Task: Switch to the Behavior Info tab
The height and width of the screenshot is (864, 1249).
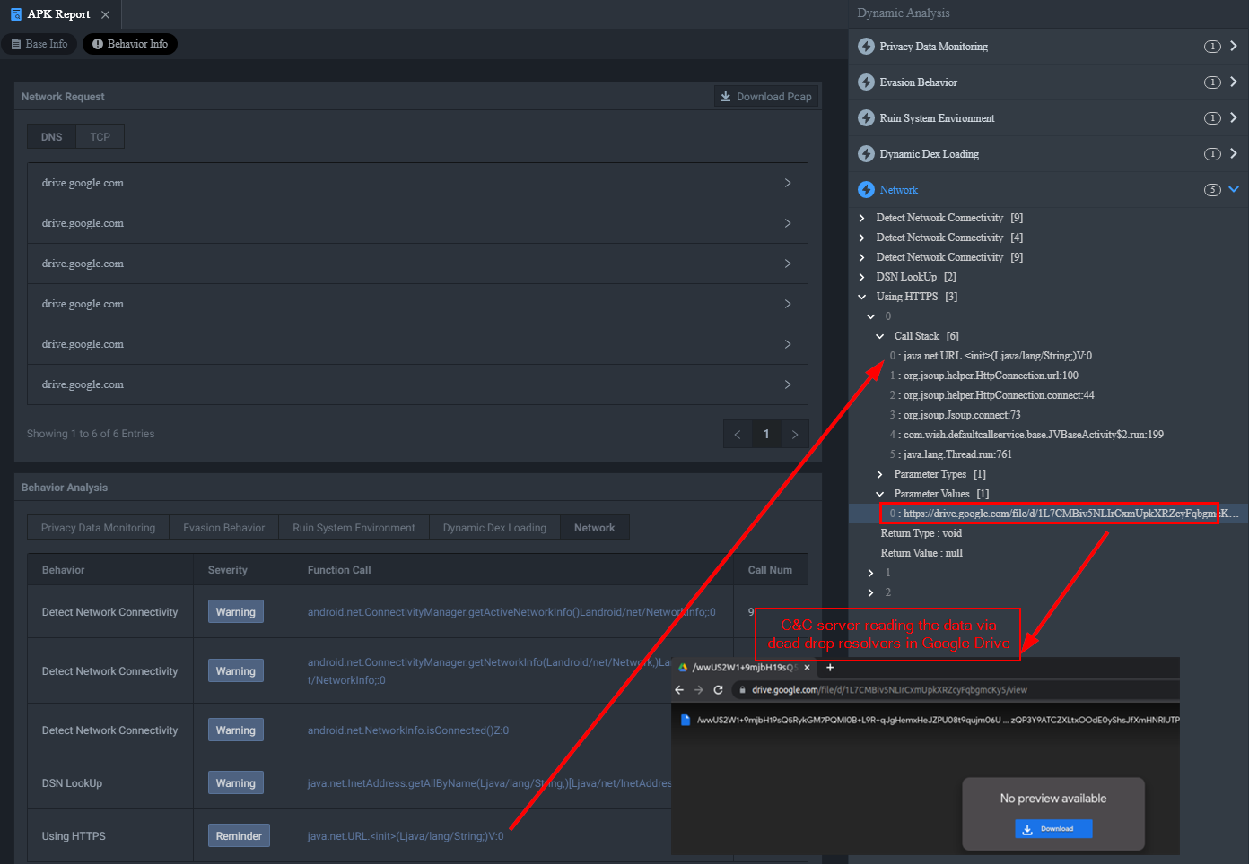Action: (x=130, y=44)
